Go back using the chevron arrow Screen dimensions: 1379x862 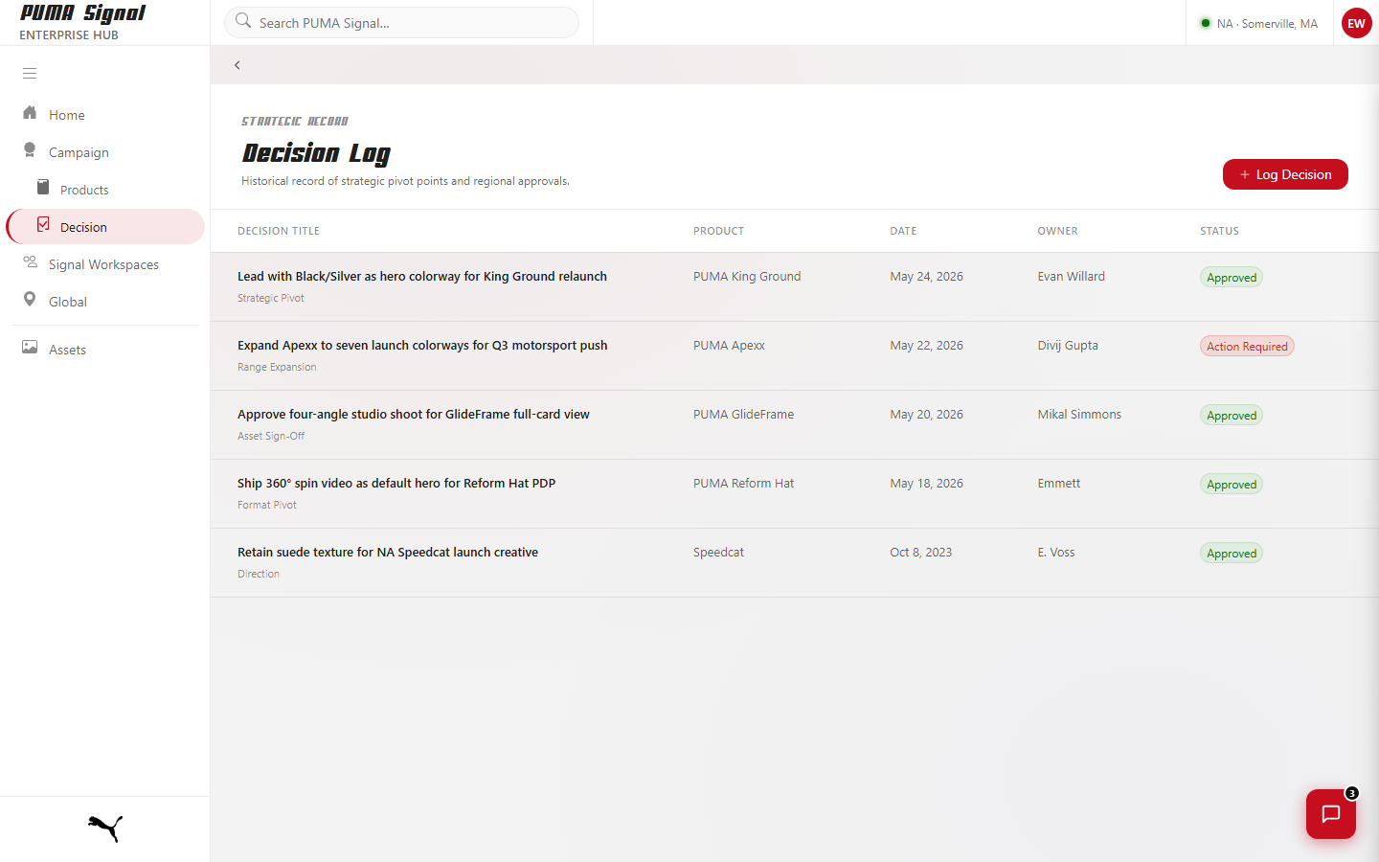(x=237, y=65)
